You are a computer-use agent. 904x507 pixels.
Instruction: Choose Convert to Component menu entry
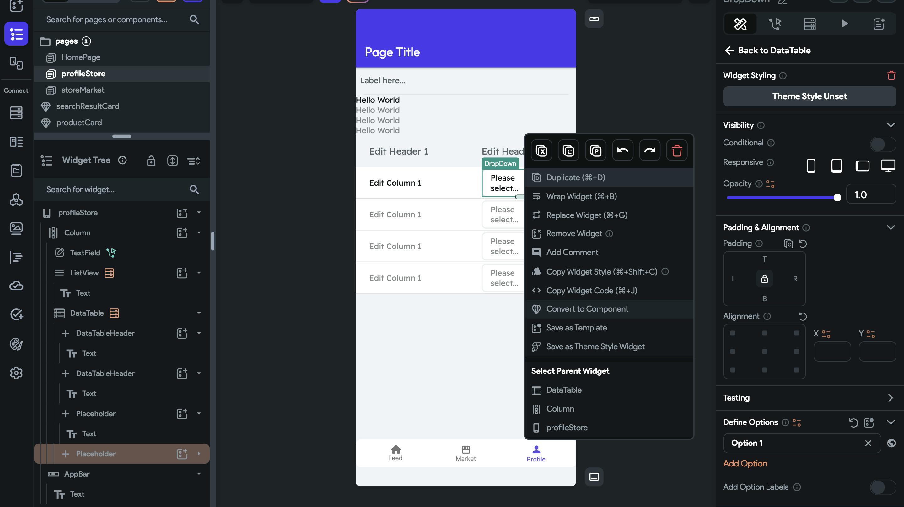587,309
